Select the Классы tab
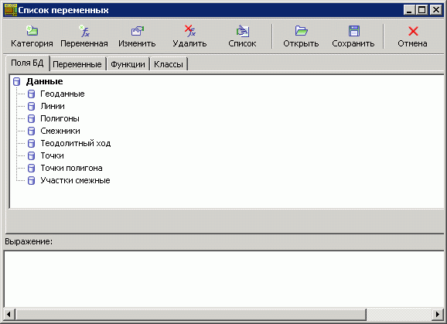This screenshot has height=324, width=447. (x=168, y=64)
